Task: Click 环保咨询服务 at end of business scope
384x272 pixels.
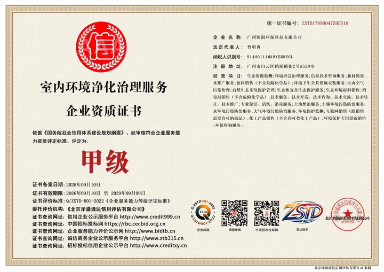Action: pos(228,126)
